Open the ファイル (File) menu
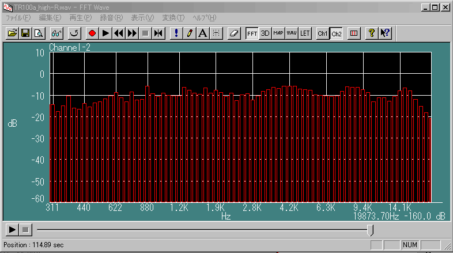This screenshot has width=453, height=253. pos(18,18)
